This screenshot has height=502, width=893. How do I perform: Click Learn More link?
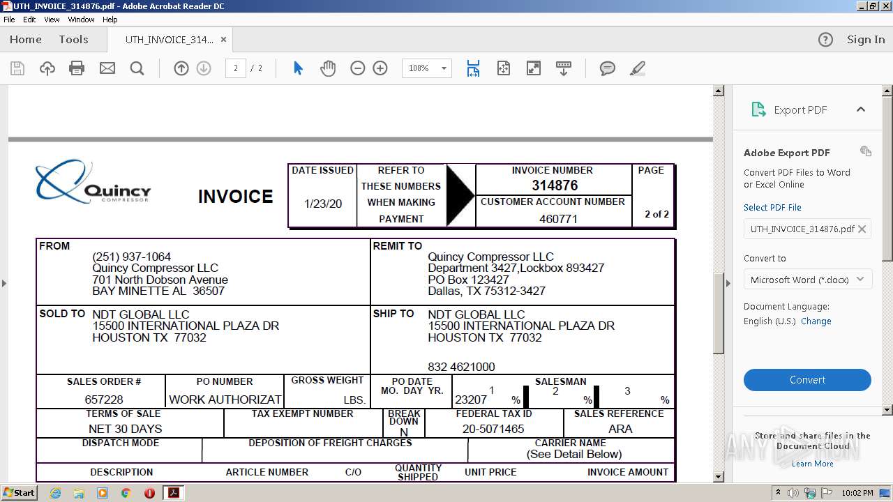coord(812,464)
